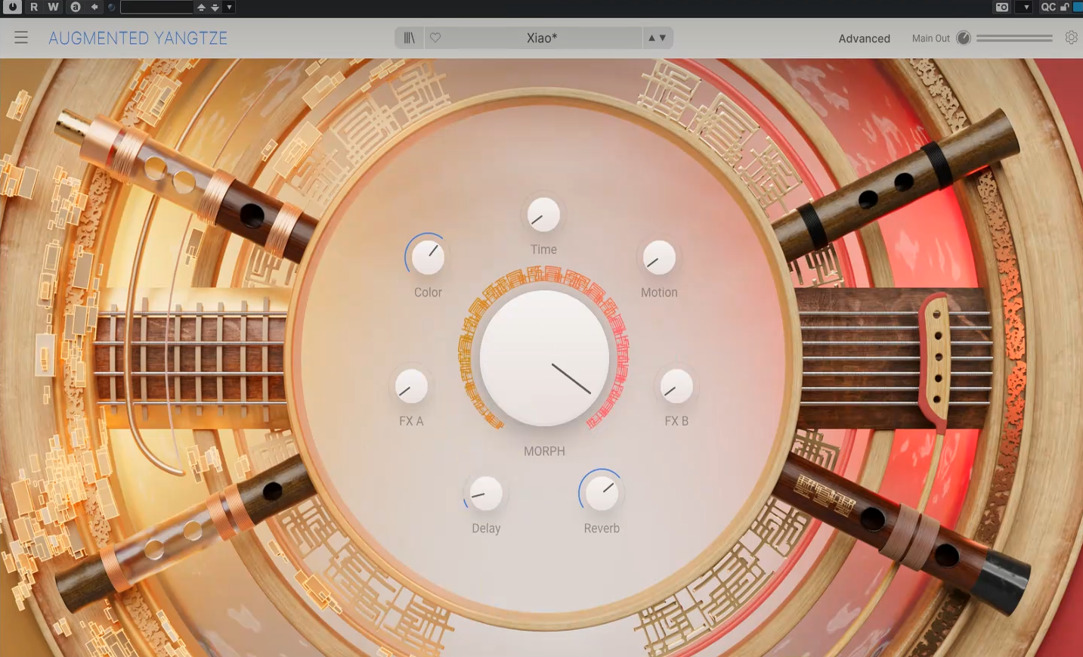Click the Reverb knob
1083x657 pixels.
click(x=602, y=493)
